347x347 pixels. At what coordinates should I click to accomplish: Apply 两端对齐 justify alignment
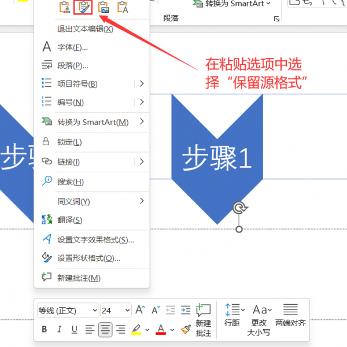(x=290, y=315)
